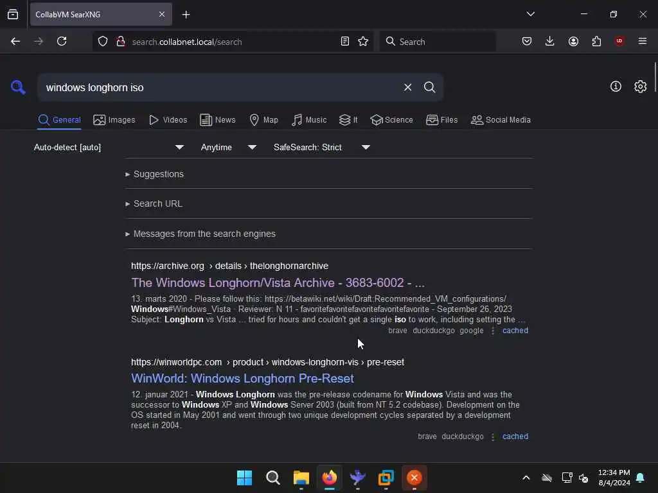Screen dimensions: 658x493
Task: Open the Anytime time range dropdown
Action: tap(229, 147)
